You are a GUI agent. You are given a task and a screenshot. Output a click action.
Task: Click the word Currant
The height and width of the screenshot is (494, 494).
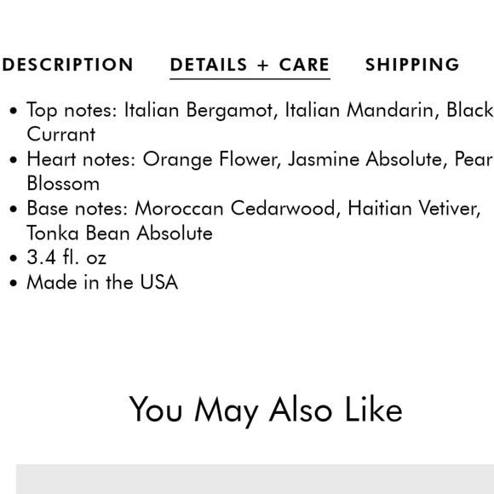click(61, 135)
